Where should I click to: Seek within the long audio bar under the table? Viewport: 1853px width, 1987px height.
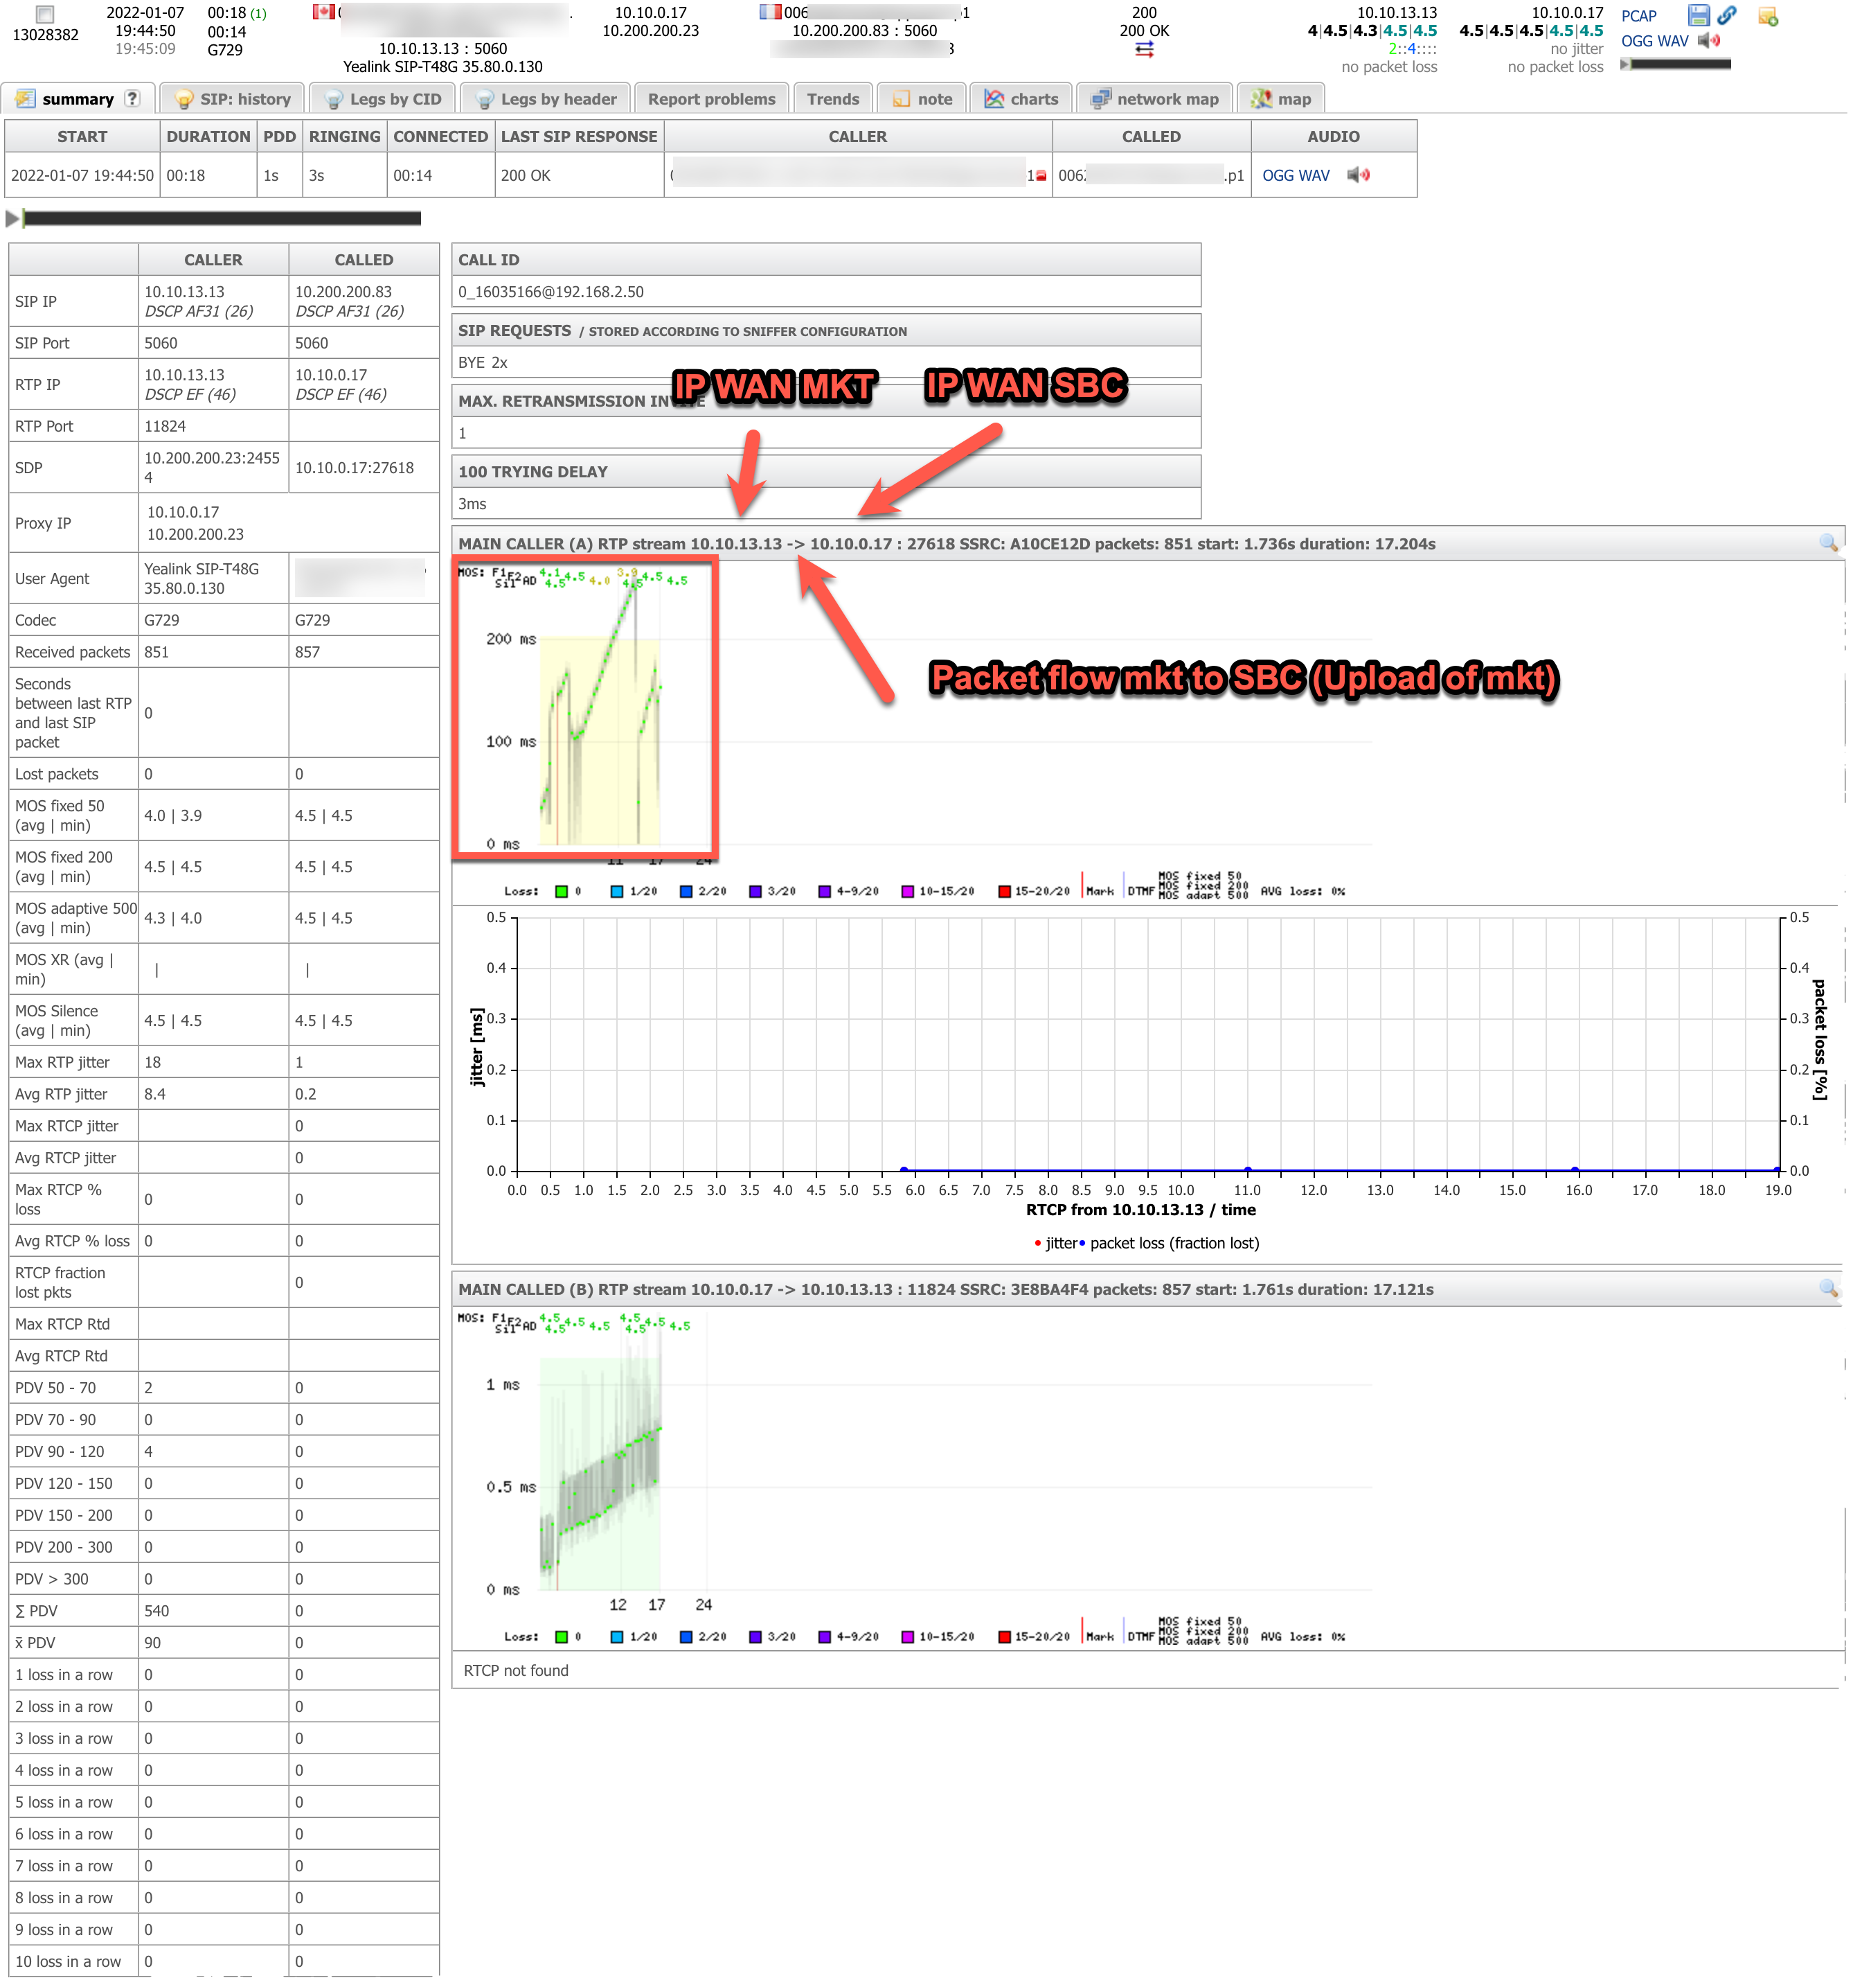(x=223, y=219)
